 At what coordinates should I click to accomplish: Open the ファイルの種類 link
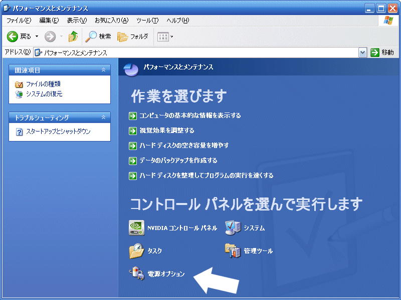[x=43, y=84]
